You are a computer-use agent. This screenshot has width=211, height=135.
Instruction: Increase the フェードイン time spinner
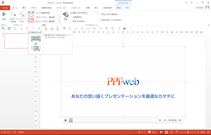(x=59, y=16)
